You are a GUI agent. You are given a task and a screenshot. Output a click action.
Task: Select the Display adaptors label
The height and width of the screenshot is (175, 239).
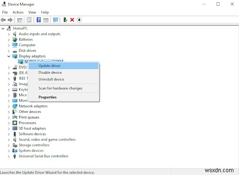pos(32,56)
